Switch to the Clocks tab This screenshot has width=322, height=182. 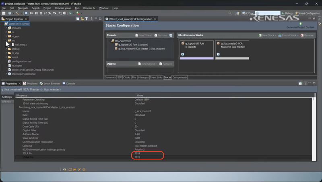127,78
